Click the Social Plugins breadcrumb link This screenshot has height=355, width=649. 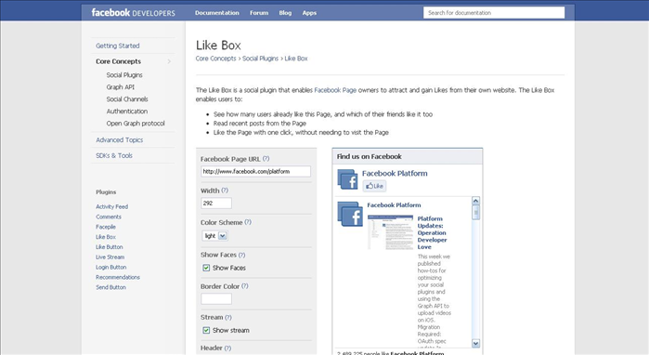pos(260,59)
